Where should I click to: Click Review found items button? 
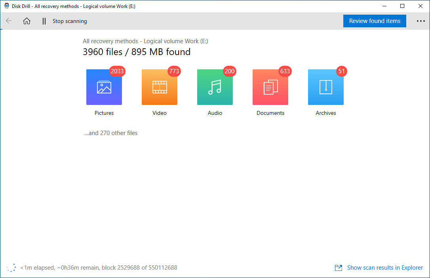click(375, 21)
